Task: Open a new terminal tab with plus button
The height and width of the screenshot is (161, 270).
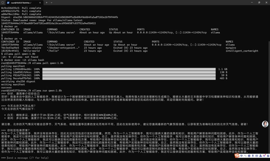Action: [x=46, y=3]
